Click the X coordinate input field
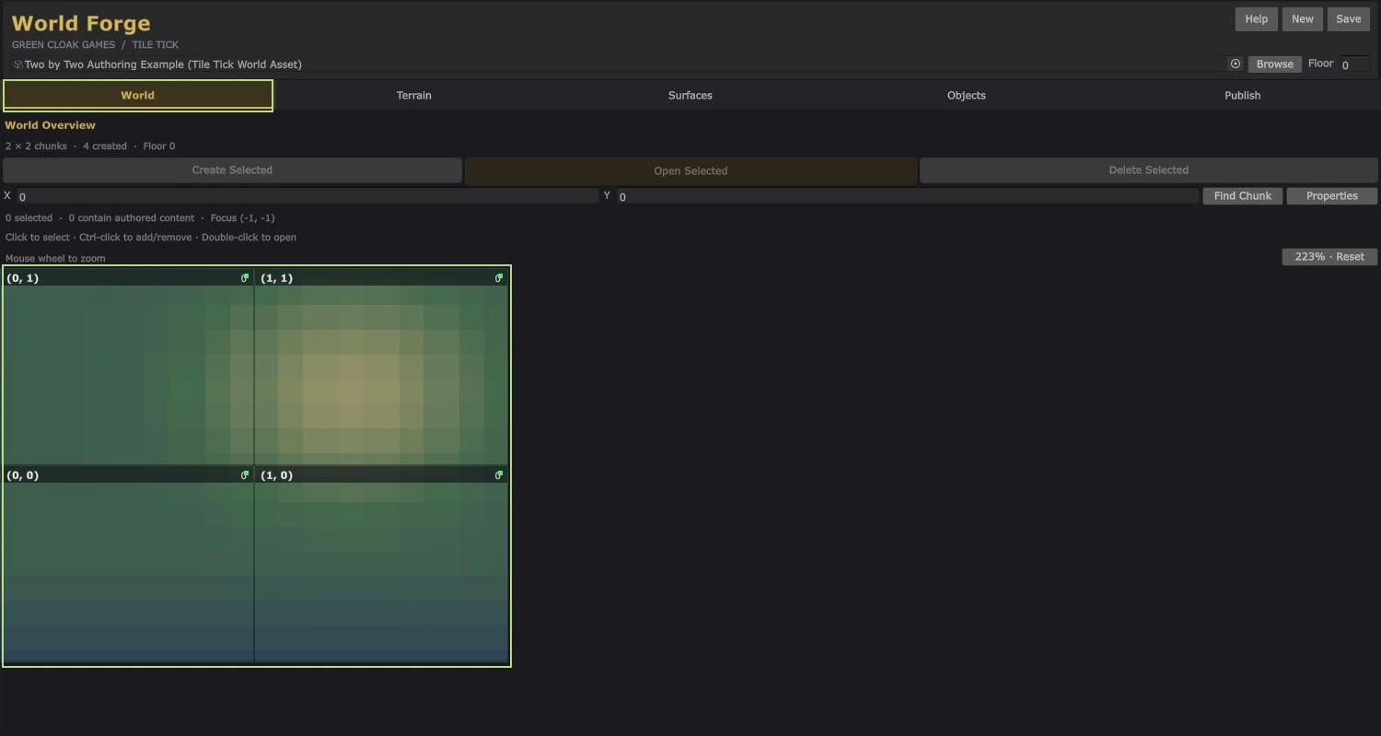This screenshot has height=736, width=1381. (x=308, y=196)
